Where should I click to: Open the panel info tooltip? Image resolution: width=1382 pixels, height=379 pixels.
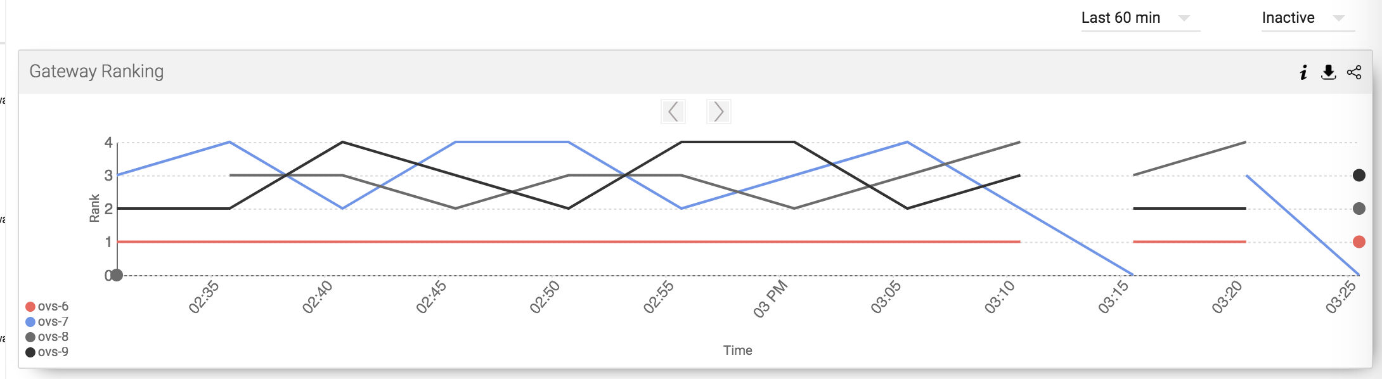1303,74
